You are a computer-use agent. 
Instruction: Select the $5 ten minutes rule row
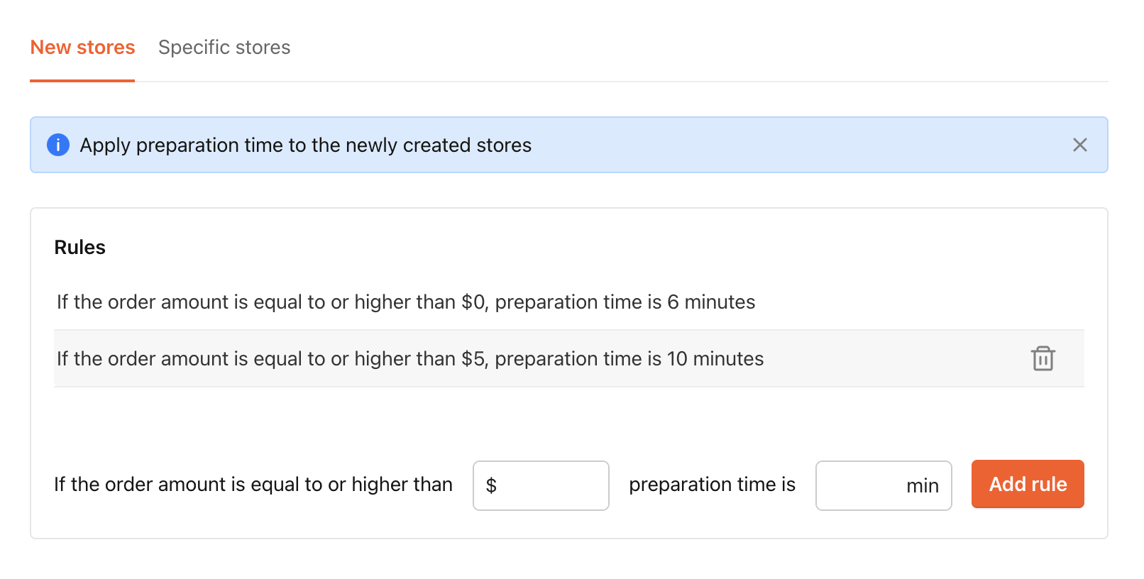(569, 358)
